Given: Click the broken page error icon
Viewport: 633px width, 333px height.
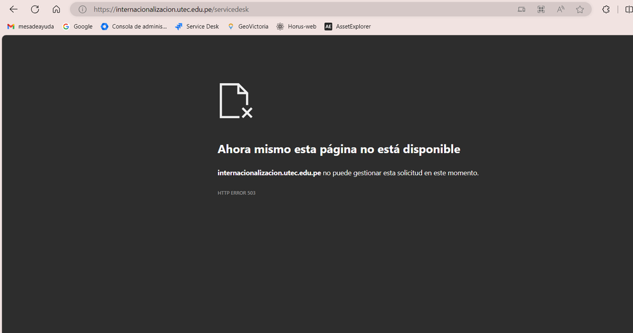Looking at the screenshot, I should click(x=236, y=101).
